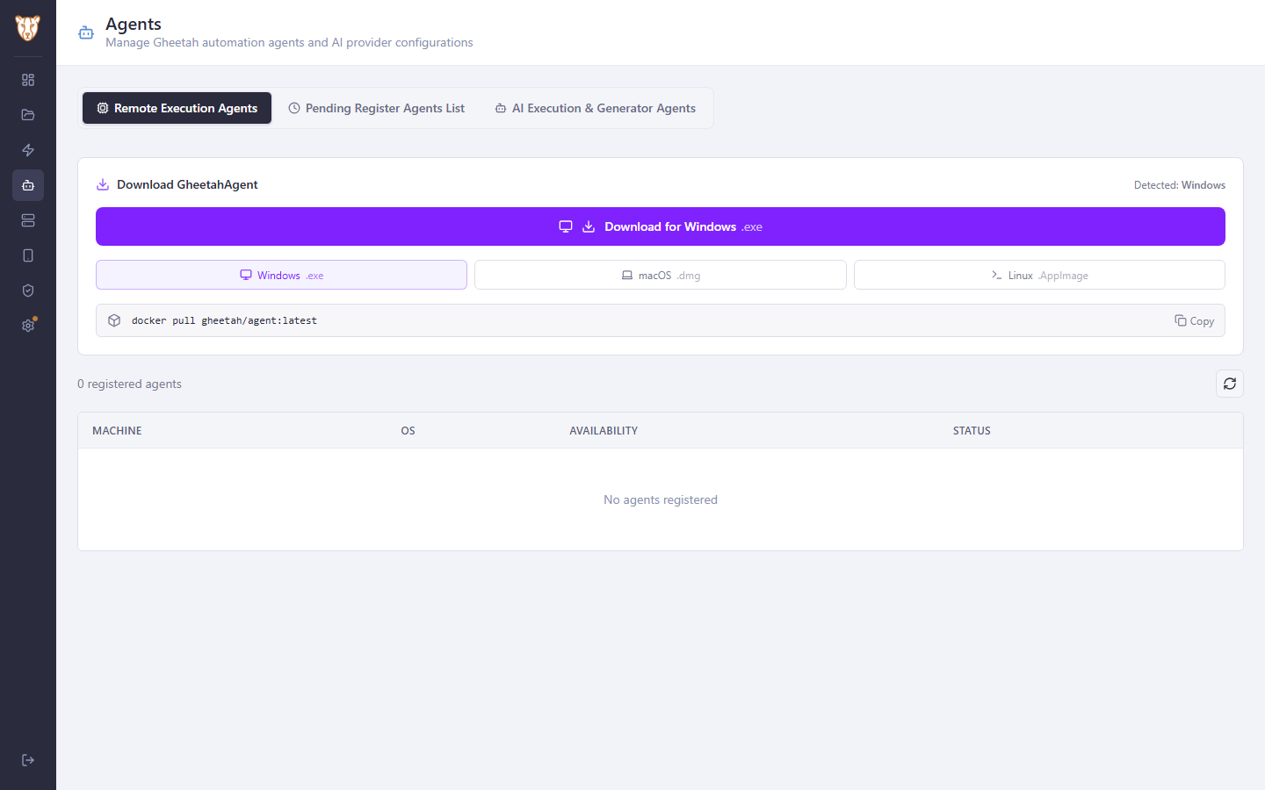This screenshot has height=790, width=1265.
Task: Click the docker package cube icon
Action: click(114, 320)
